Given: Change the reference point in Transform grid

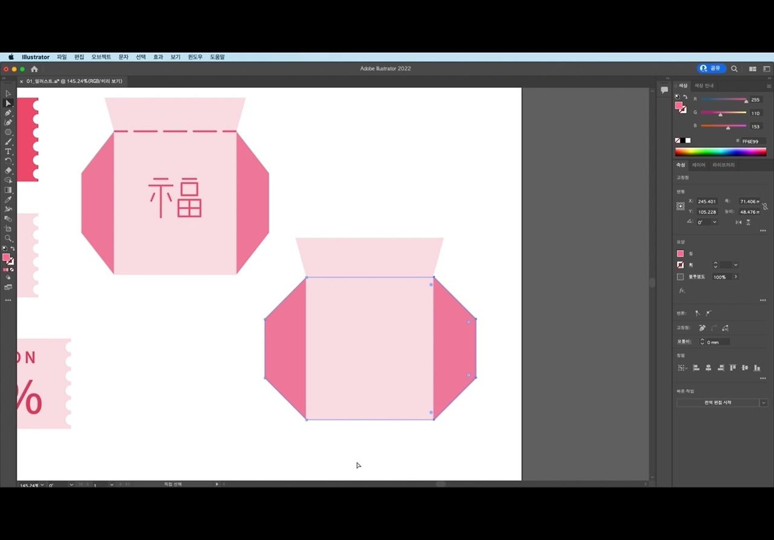Looking at the screenshot, I should pos(680,207).
